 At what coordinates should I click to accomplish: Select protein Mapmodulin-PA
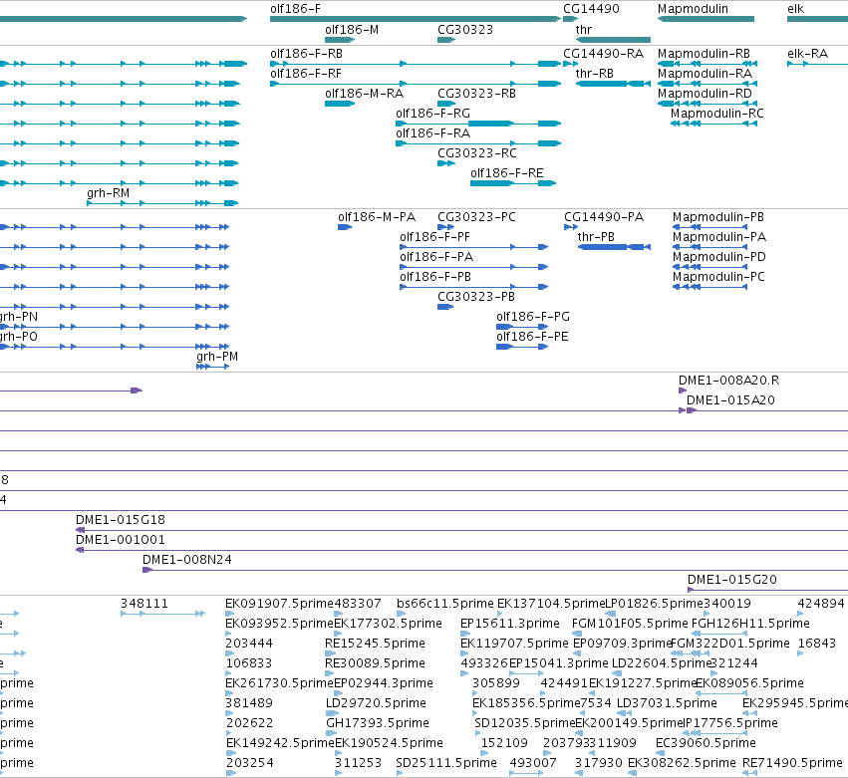point(709,247)
